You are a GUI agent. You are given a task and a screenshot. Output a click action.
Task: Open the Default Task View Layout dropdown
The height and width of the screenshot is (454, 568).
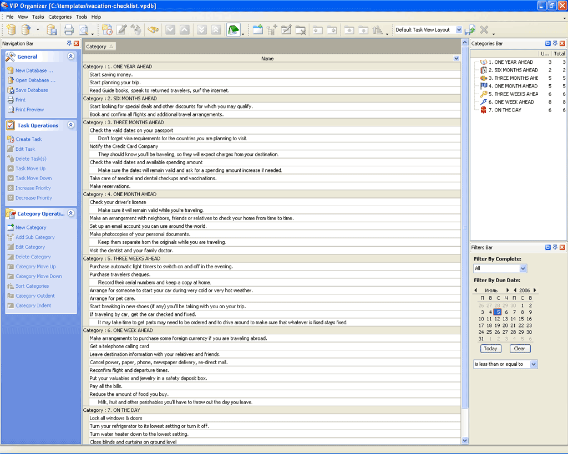pos(459,30)
